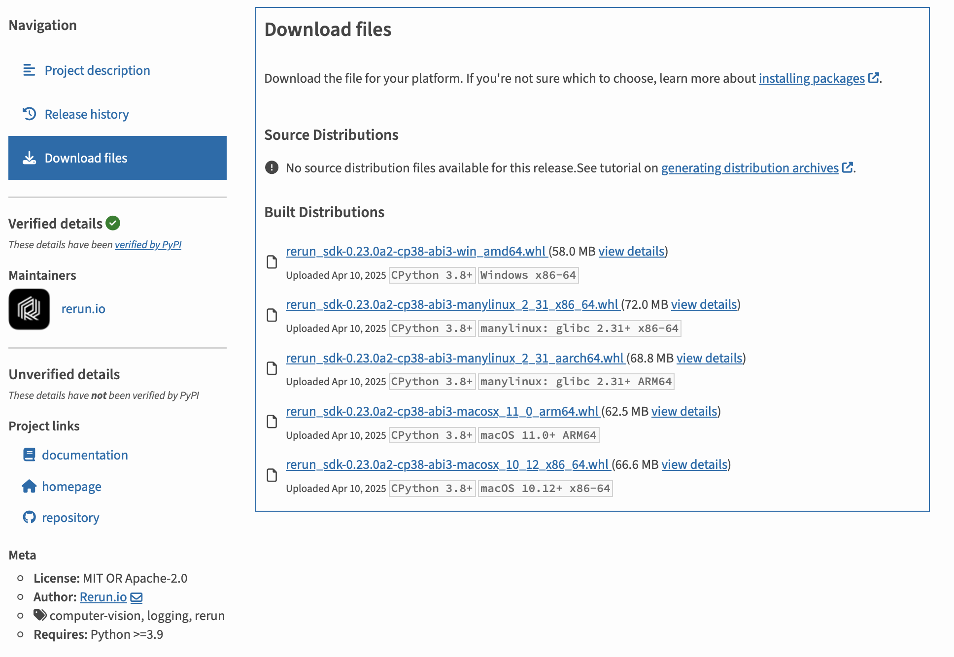Download the manylinux_2_31_aarch64 wheel

455,358
